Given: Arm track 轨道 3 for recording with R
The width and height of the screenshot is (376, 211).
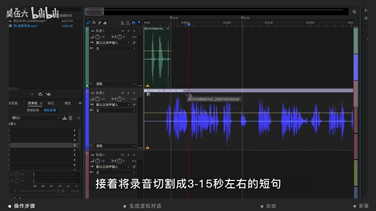Looking at the screenshot, I should [134, 155].
